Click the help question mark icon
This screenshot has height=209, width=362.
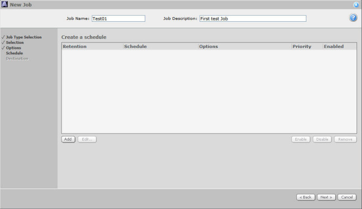(x=353, y=18)
